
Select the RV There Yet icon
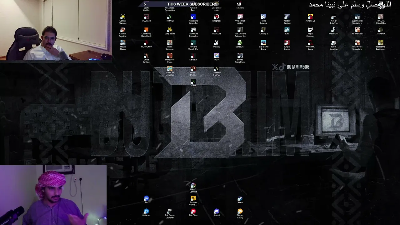click(357, 31)
